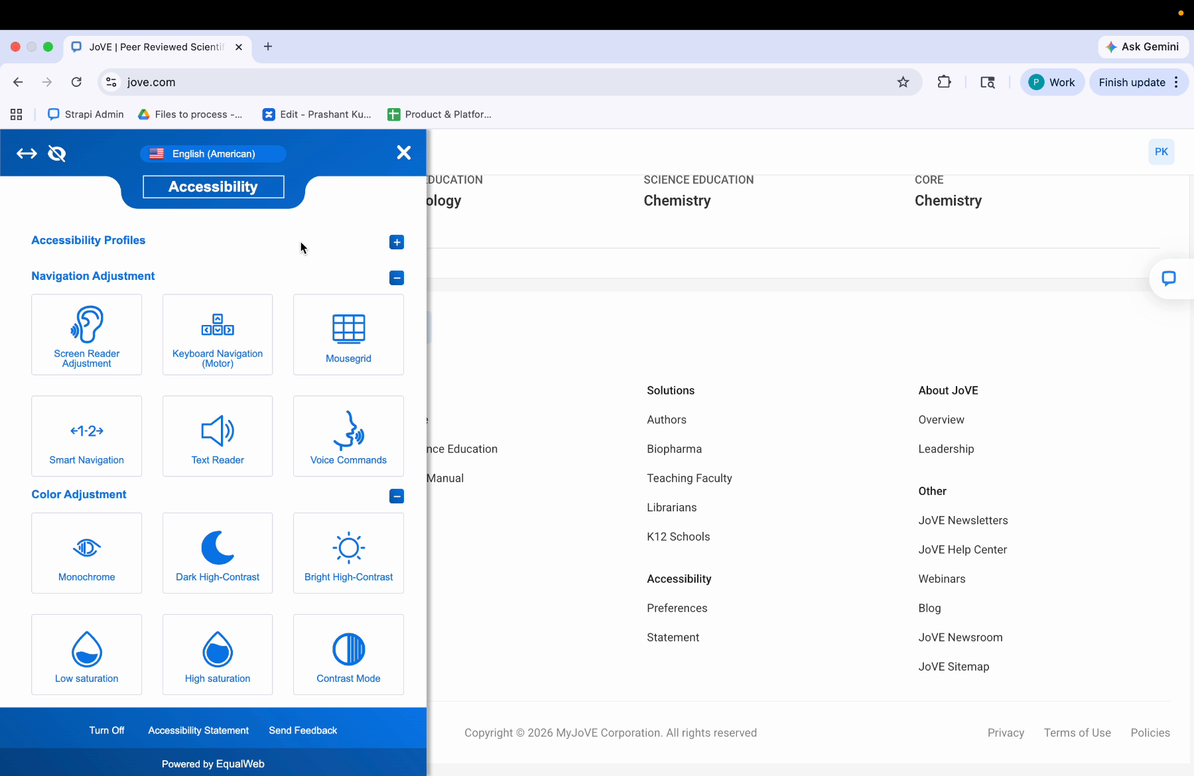
Task: Go to Teaching Faculty
Action: (689, 478)
